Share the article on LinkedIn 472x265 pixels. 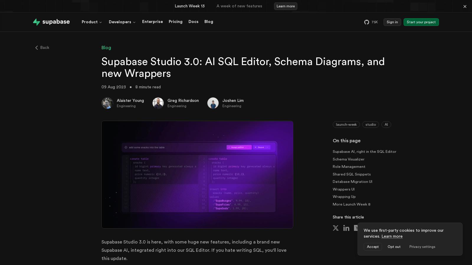coord(346,228)
